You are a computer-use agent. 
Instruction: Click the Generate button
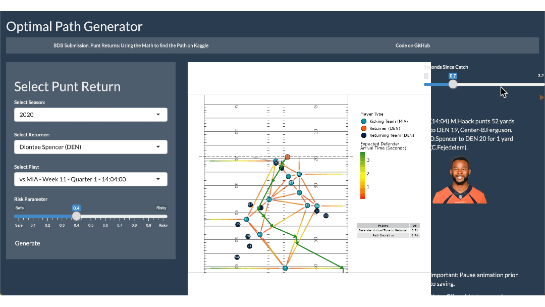click(28, 243)
